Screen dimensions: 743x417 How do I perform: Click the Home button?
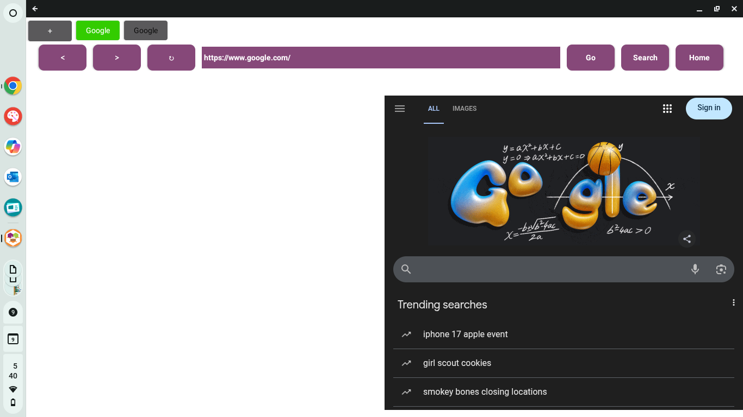[x=699, y=58]
